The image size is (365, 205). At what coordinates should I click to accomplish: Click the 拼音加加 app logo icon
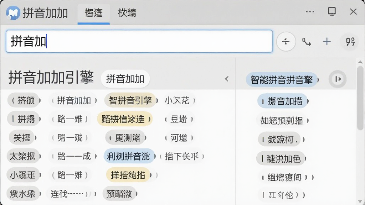click(x=13, y=13)
